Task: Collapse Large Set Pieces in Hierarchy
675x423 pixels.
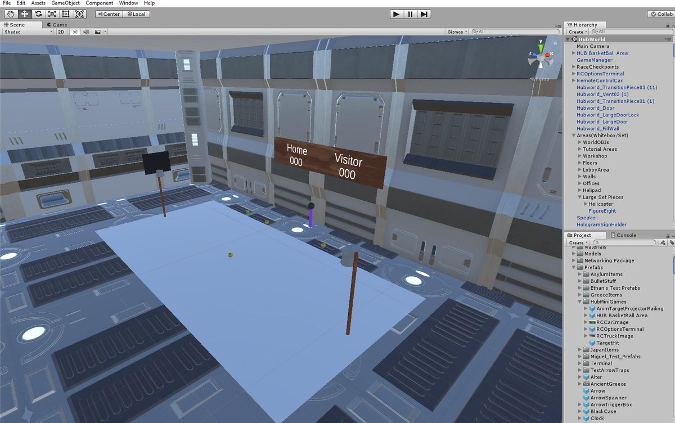Action: (x=579, y=197)
